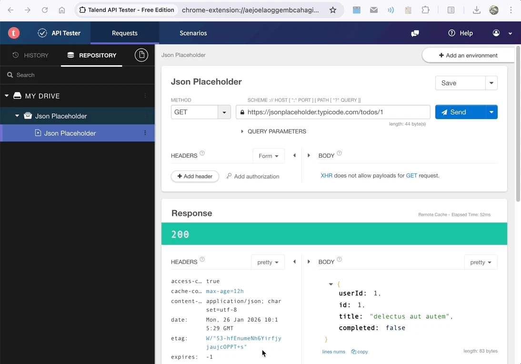
Task: Open the user account icon
Action: coord(496,33)
